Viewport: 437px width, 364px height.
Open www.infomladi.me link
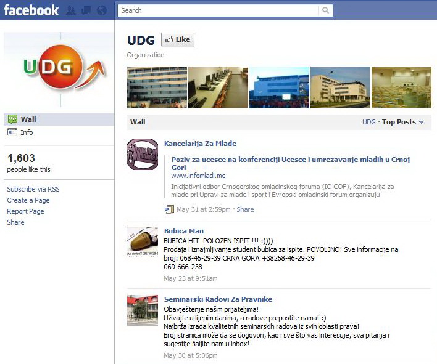pos(198,176)
